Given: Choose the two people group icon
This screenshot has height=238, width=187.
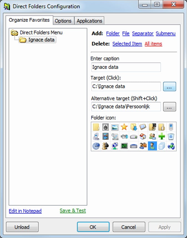Looking at the screenshot, I should pyautogui.click(x=152, y=137).
